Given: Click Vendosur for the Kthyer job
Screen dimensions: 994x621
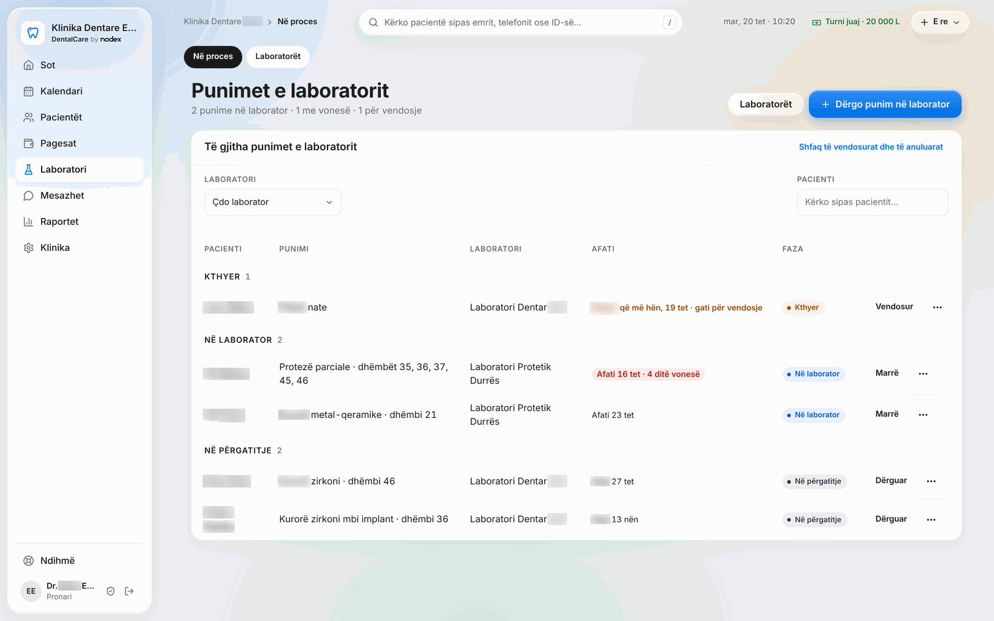Looking at the screenshot, I should (x=894, y=307).
